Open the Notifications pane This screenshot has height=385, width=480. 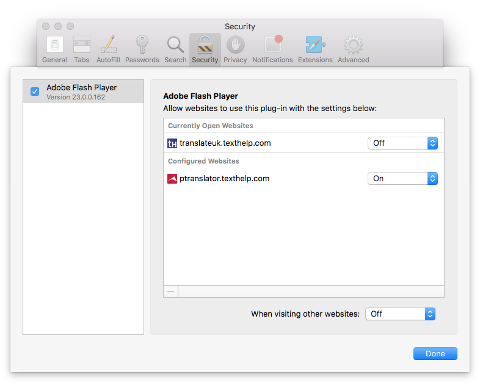point(272,49)
